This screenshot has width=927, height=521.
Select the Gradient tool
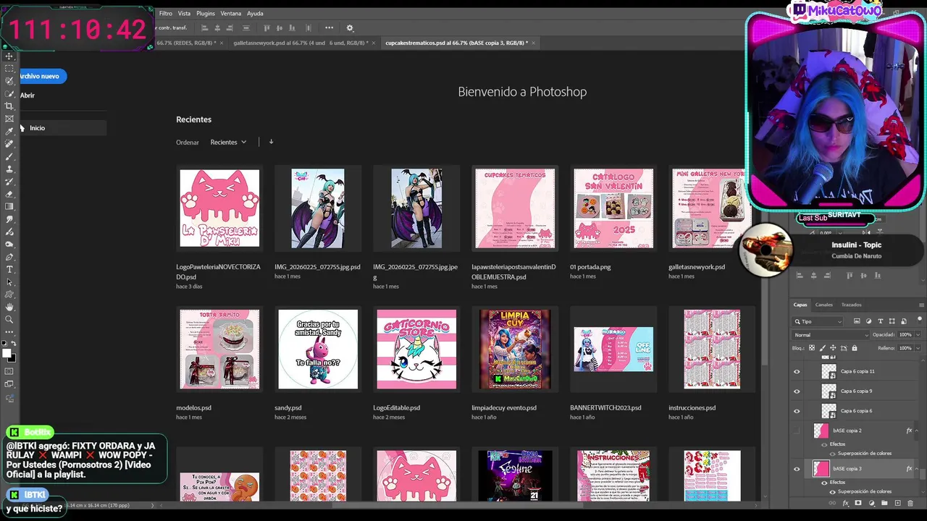pos(9,206)
